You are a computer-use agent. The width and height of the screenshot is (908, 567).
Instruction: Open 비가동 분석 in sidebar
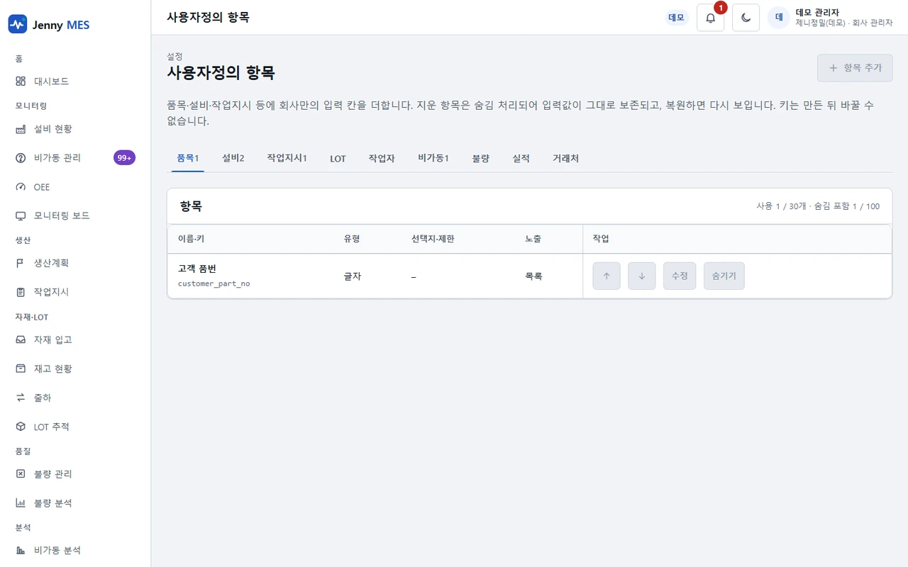75,550
